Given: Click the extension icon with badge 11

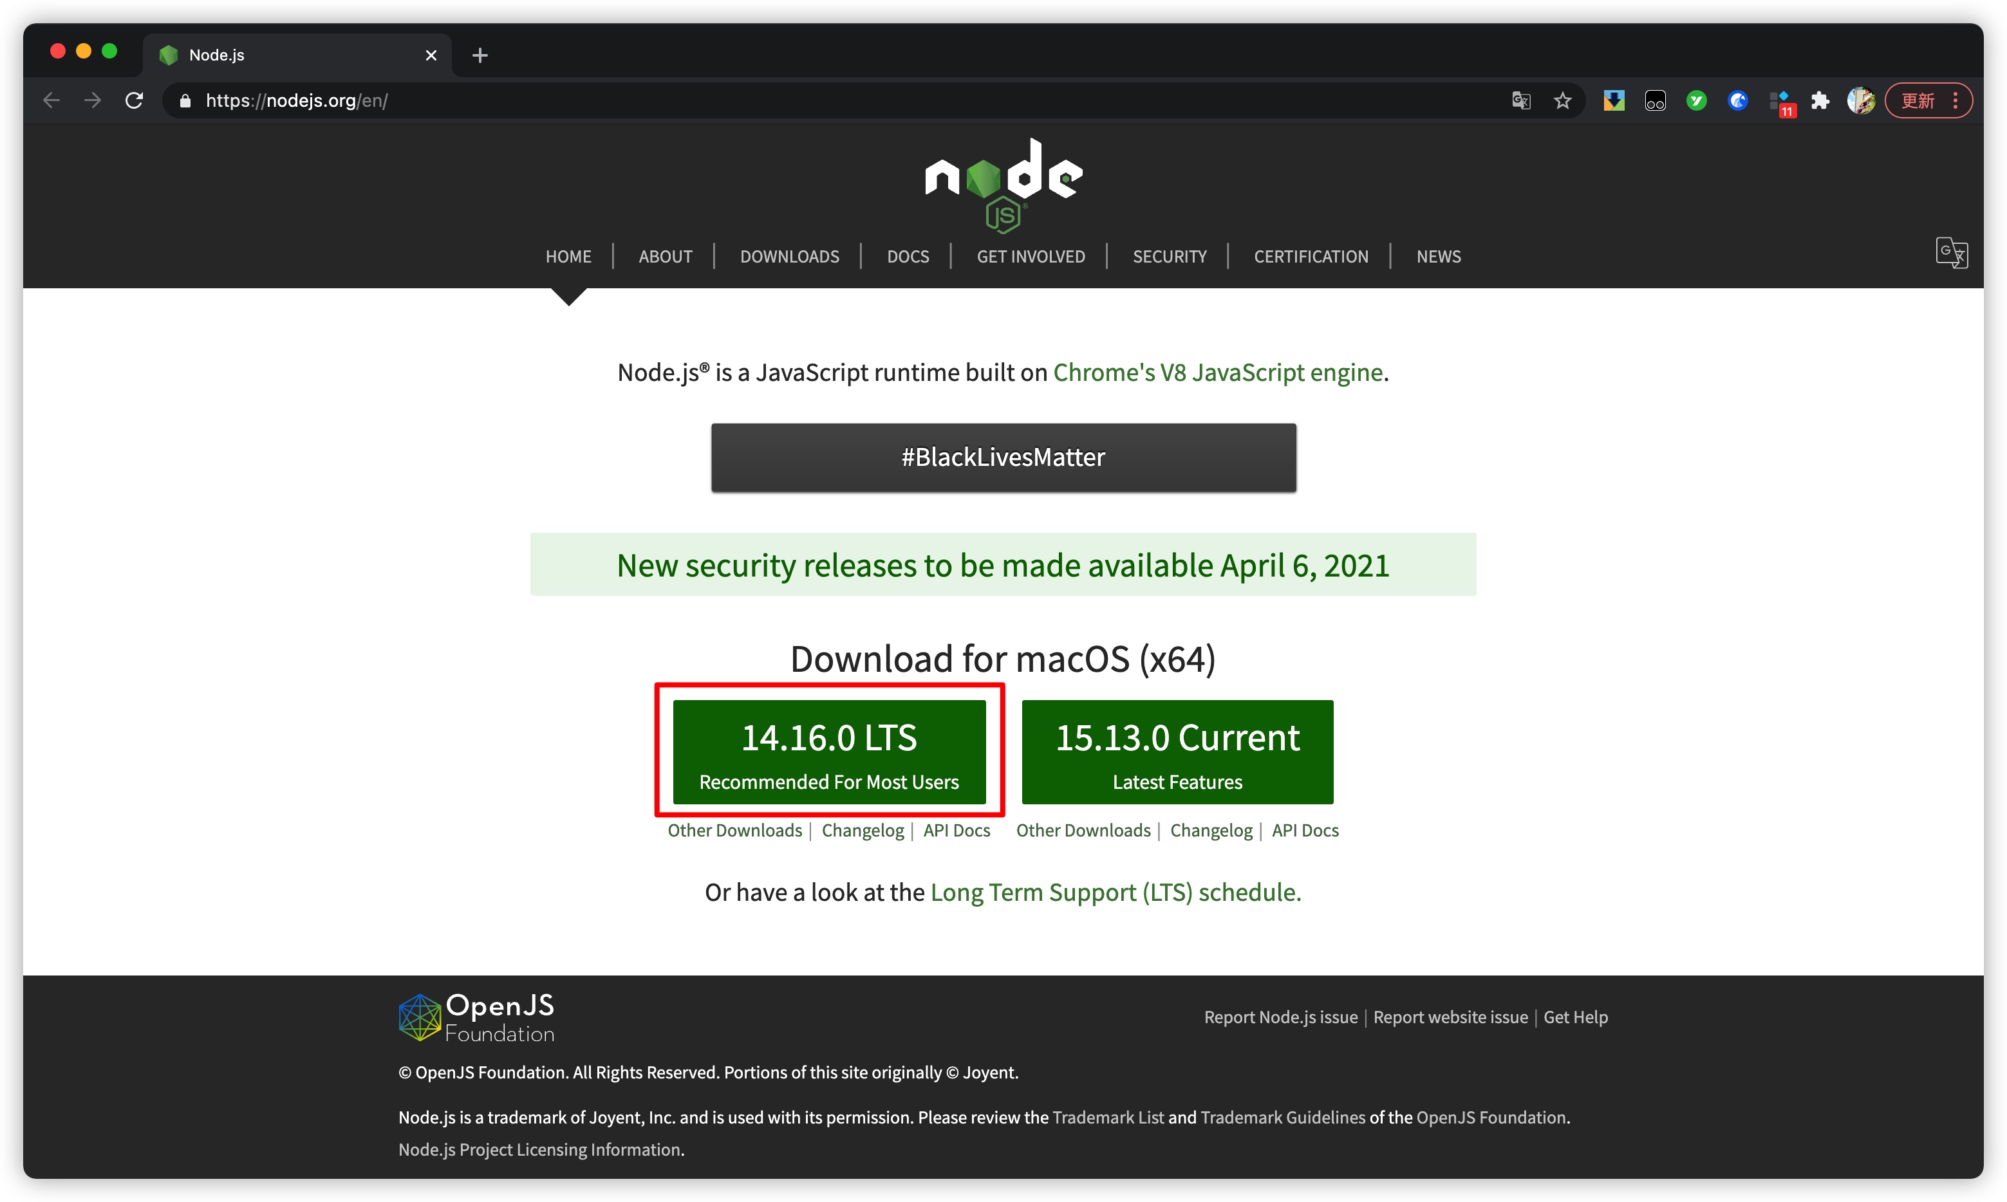Looking at the screenshot, I should point(1781,103).
